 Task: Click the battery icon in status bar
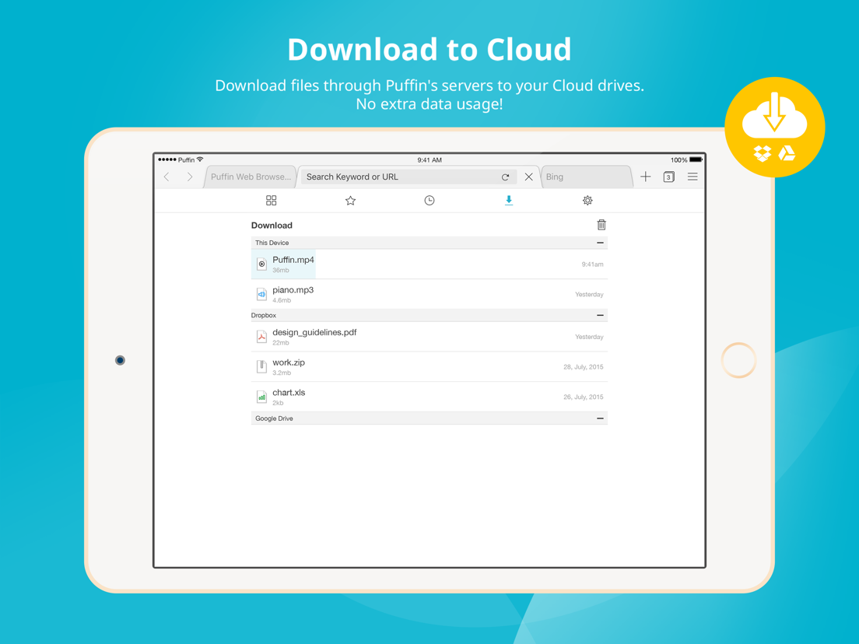pyautogui.click(x=696, y=159)
